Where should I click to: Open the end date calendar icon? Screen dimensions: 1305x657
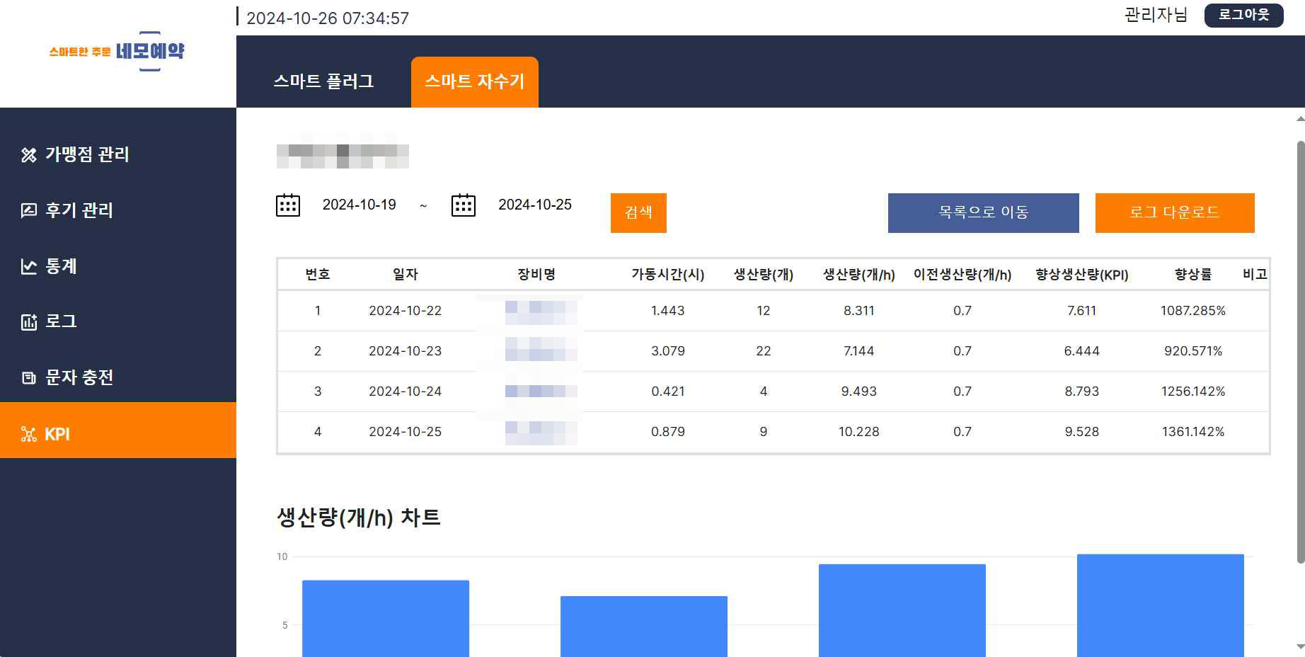click(464, 205)
